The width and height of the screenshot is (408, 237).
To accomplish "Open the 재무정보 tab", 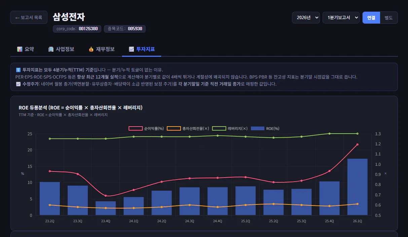I will 101,49.
